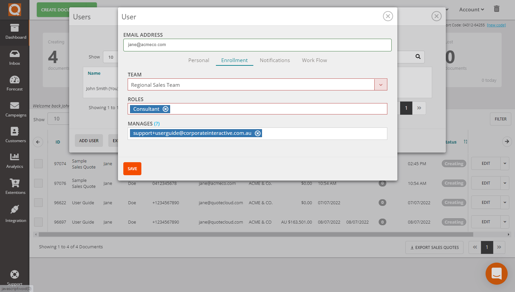Screen dimensions: 515x292
Task: Click the email address input field
Action: (257, 45)
